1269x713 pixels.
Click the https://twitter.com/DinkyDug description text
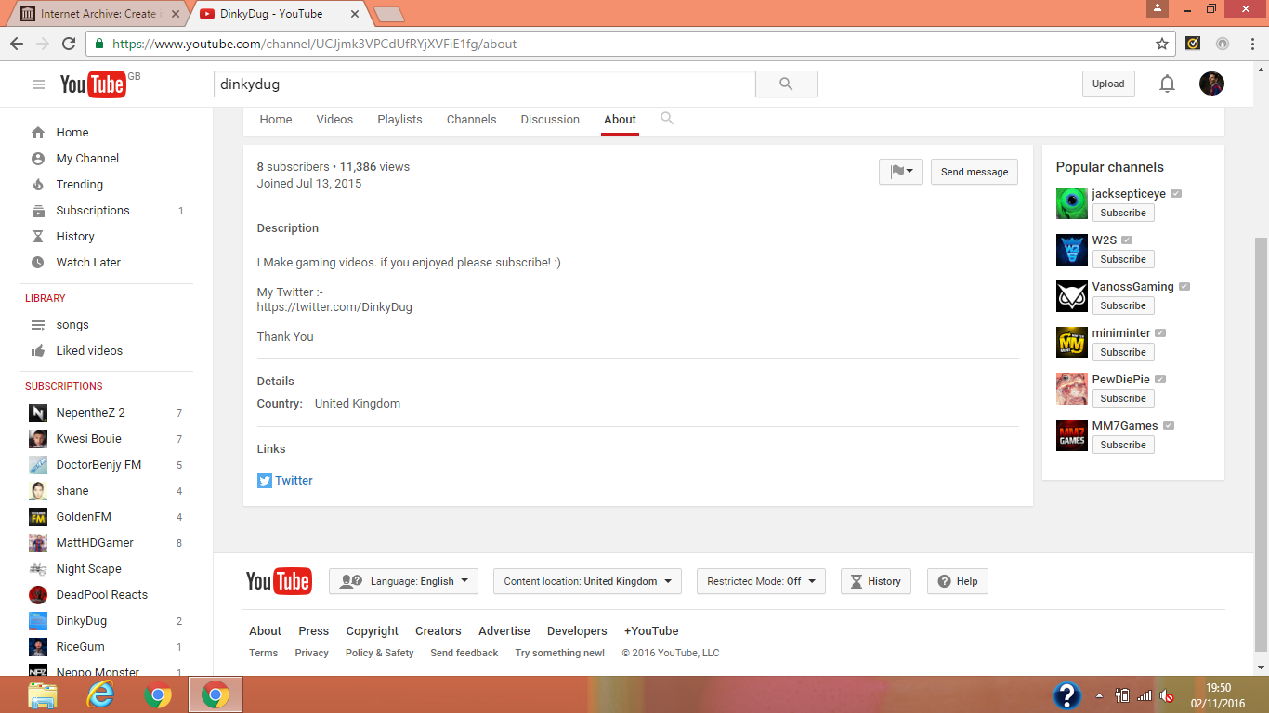pyautogui.click(x=334, y=307)
